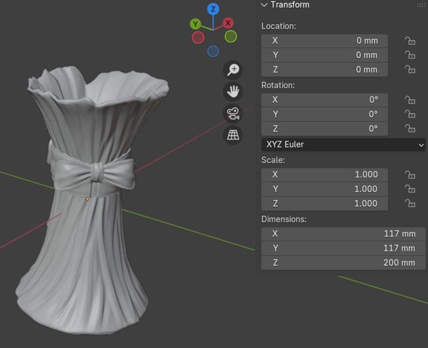Click the Location X field
Image resolution: width=428 pixels, height=348 pixels.
325,41
